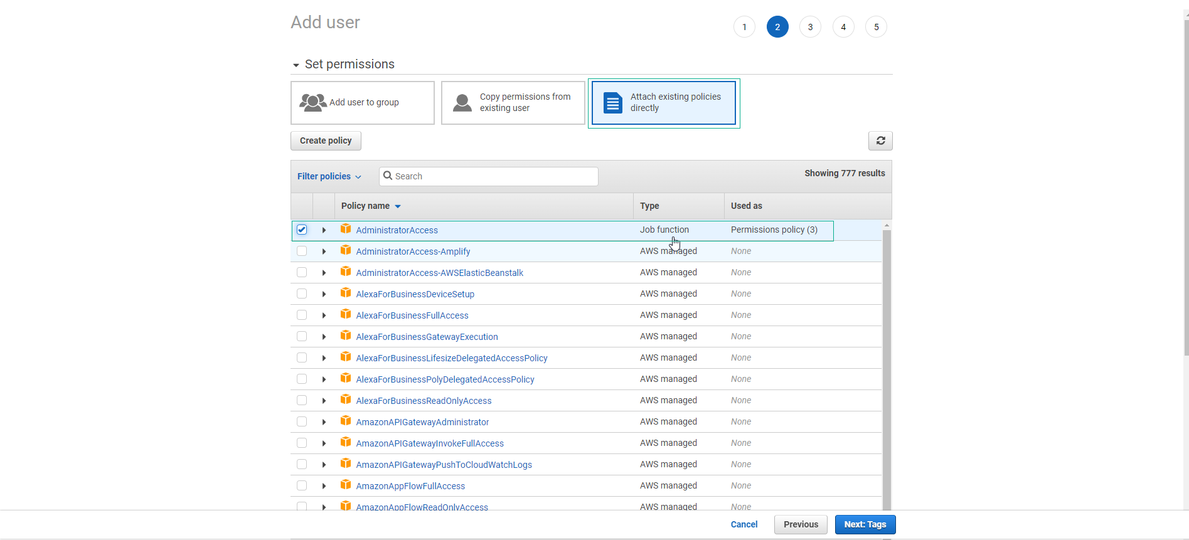The height and width of the screenshot is (540, 1189).
Task: Click the policy table vertical scrollbar
Action: (x=887, y=370)
